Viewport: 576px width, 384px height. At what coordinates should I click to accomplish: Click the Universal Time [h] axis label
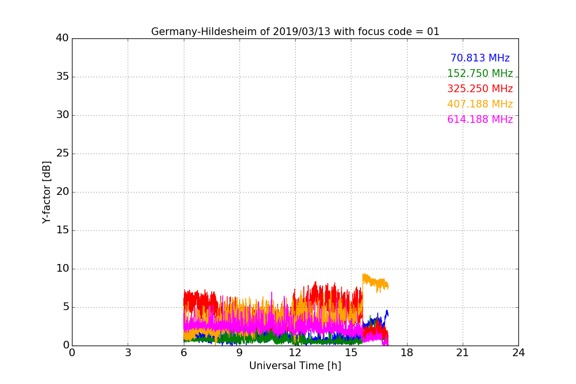[x=295, y=366]
